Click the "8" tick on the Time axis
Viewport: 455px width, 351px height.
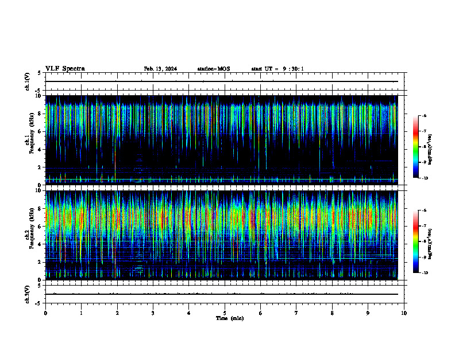(332, 313)
